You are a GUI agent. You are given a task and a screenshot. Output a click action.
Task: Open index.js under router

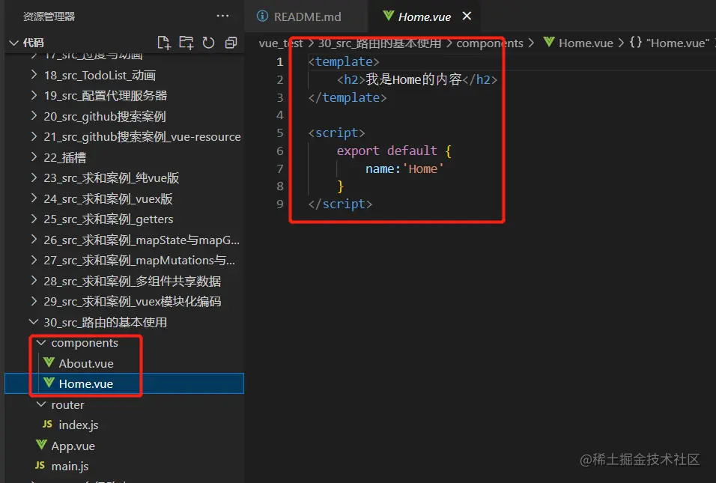124,425
